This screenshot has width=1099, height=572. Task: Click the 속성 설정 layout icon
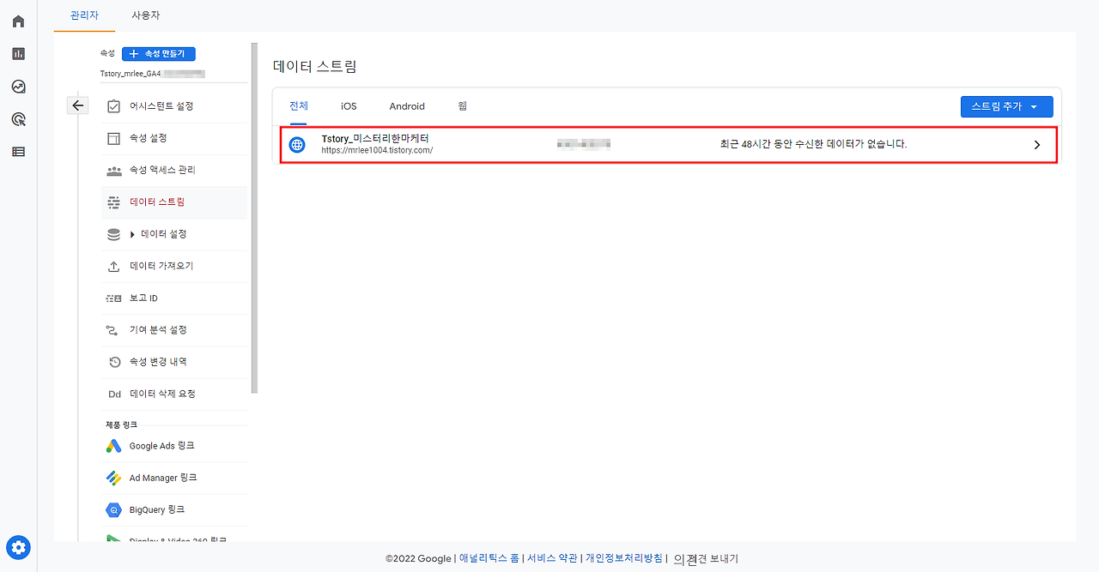pyautogui.click(x=113, y=138)
